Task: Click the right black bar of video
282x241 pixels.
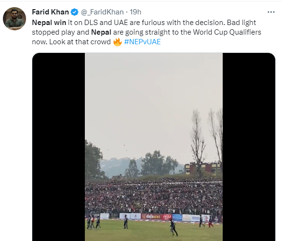Action: point(249,147)
